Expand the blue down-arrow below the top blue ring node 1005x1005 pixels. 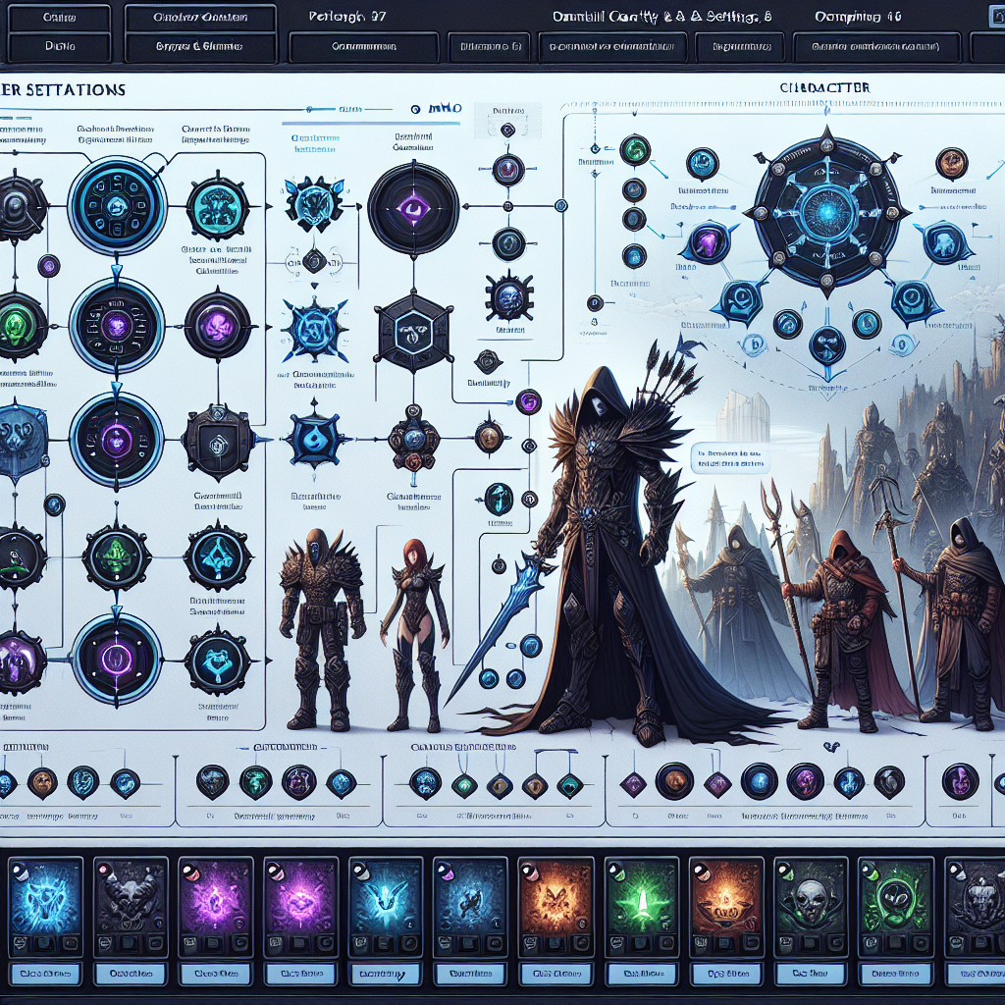(117, 268)
